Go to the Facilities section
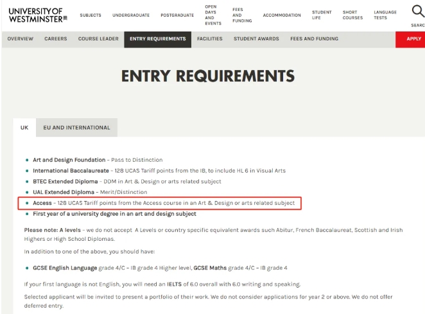 tap(210, 39)
